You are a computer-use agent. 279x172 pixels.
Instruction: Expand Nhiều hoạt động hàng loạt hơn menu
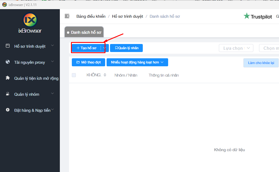pos(137,62)
